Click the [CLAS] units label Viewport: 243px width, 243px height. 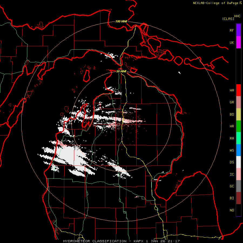pos(228,19)
